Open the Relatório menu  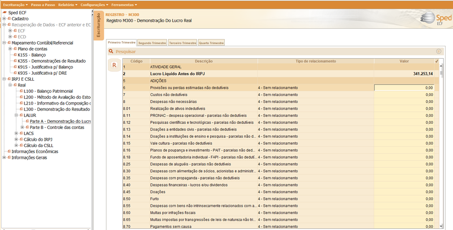point(67,5)
